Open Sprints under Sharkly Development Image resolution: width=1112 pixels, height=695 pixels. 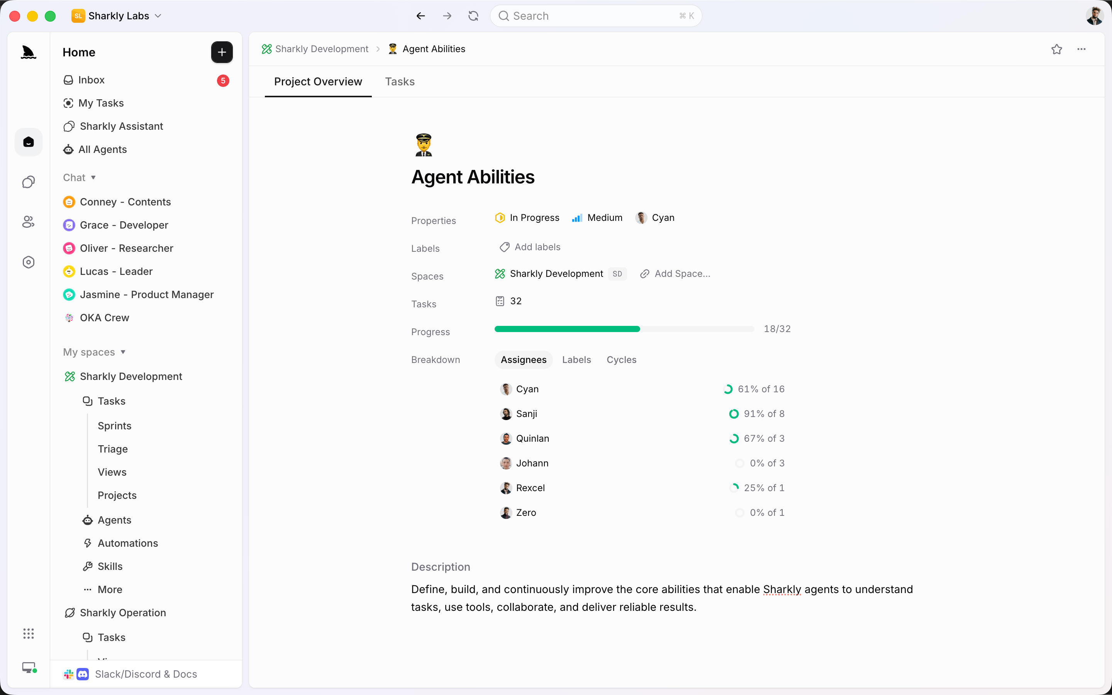click(114, 425)
